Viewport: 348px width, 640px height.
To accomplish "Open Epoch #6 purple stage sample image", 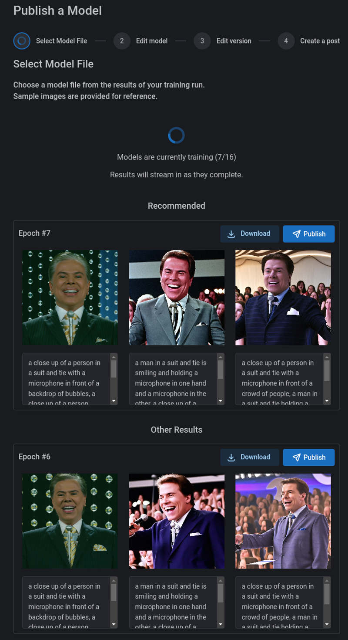I will (x=283, y=521).
